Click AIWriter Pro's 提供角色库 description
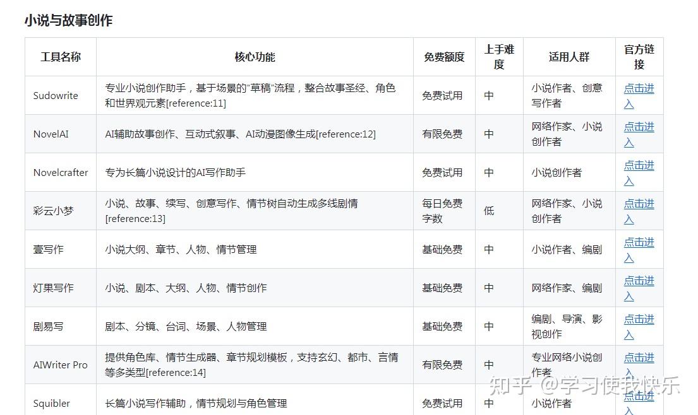Viewport: 698px width, 415px height. point(251,365)
